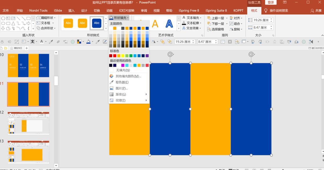Select slide 10 thumbnail
This screenshot has width=324, height=170.
28,65
